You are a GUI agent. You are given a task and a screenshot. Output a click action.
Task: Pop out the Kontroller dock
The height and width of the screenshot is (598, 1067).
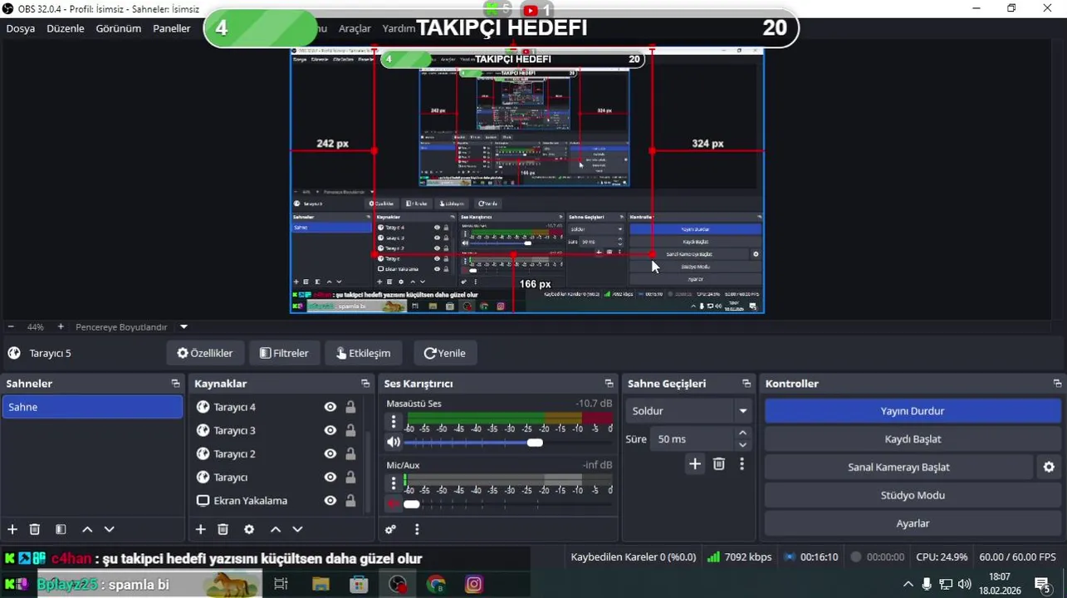click(1057, 384)
